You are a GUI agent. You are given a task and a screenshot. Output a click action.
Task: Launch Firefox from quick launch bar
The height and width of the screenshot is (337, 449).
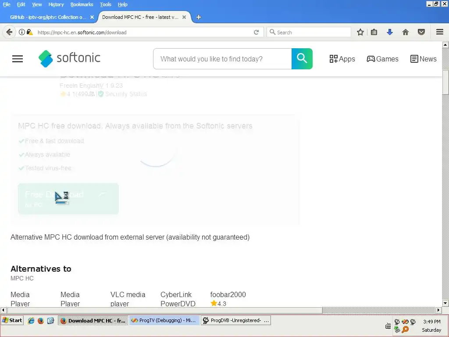point(41,321)
